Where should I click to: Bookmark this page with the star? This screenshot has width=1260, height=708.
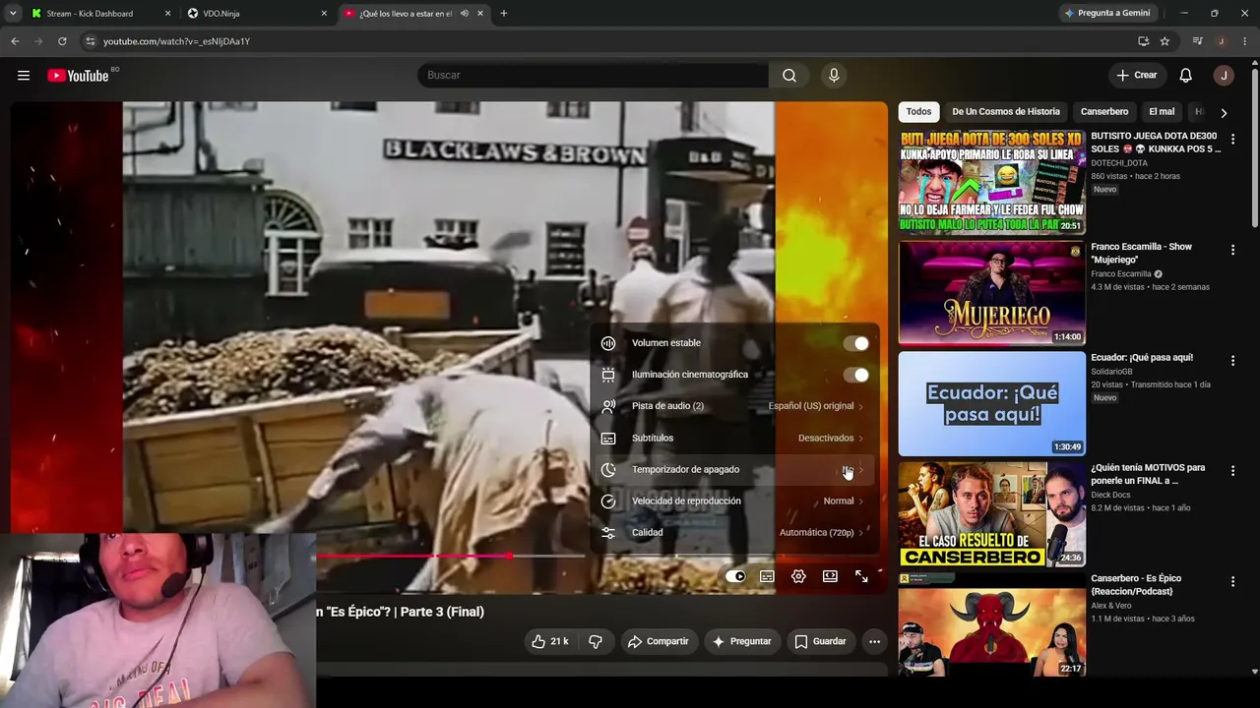(x=1165, y=41)
